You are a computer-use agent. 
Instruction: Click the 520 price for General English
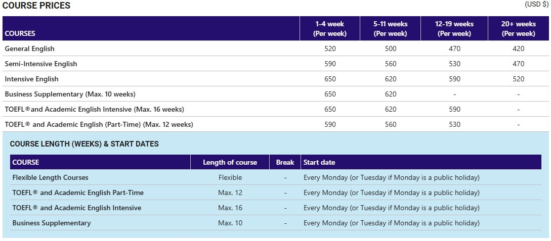pos(330,49)
